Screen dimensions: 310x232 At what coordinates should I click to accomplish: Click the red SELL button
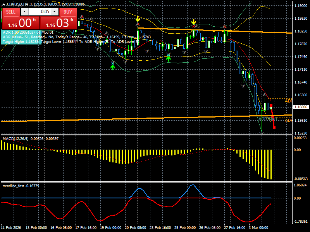tap(11, 12)
